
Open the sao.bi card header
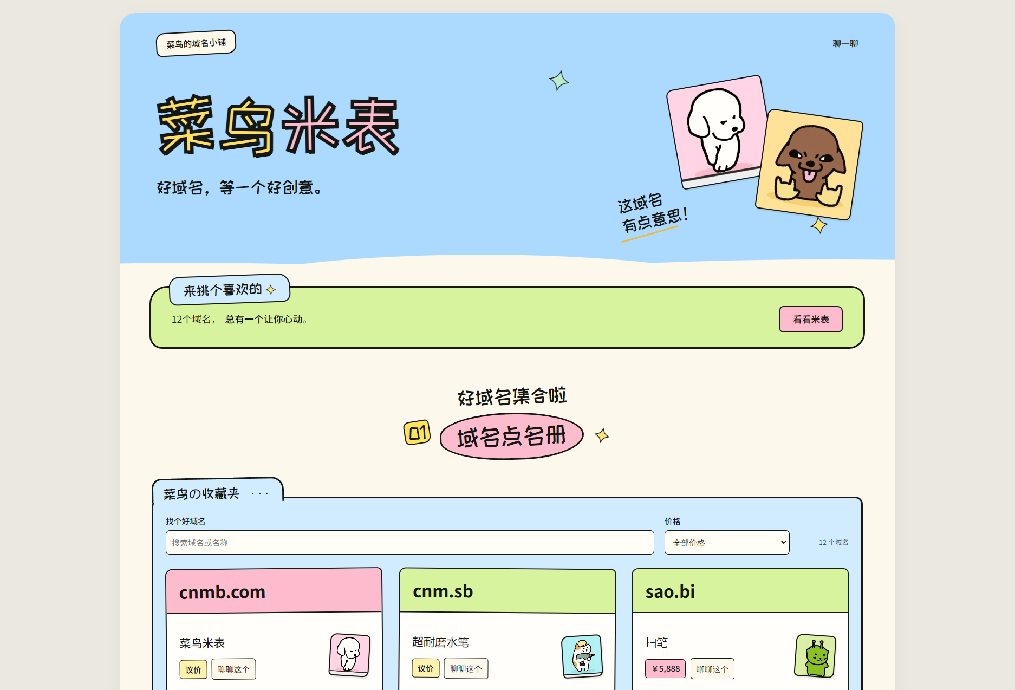point(740,591)
